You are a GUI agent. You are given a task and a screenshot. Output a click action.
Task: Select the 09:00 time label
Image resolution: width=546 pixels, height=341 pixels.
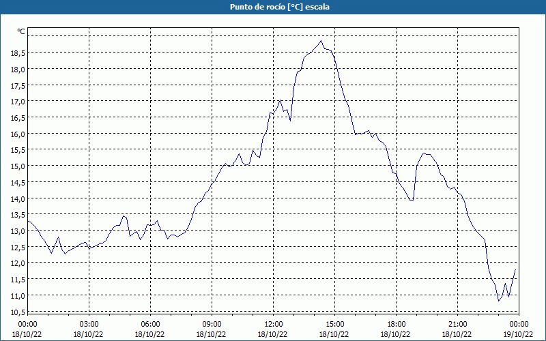coord(212,325)
